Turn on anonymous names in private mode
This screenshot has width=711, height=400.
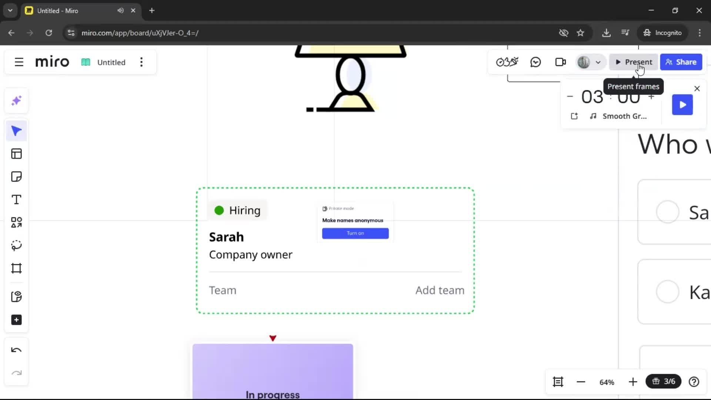355,233
